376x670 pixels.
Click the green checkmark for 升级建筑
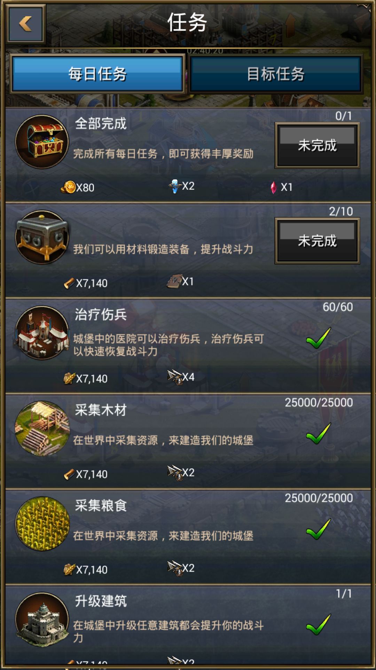(319, 625)
